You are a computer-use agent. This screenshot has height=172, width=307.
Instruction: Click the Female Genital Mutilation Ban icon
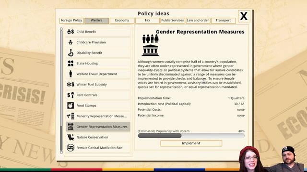(71, 148)
